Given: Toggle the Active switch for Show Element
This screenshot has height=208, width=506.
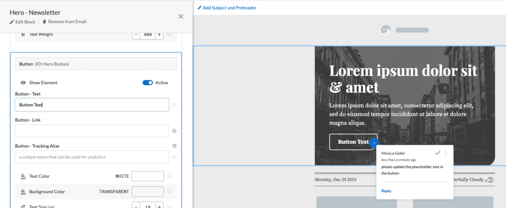Looking at the screenshot, I should click(147, 83).
